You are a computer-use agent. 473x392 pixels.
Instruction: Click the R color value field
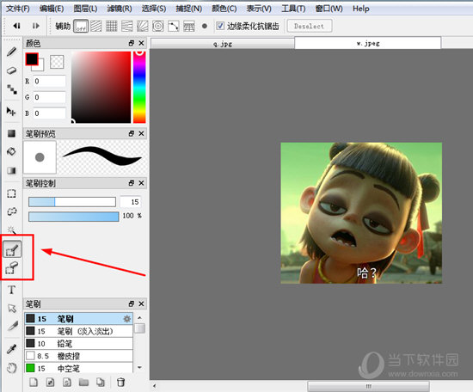pyautogui.click(x=49, y=81)
